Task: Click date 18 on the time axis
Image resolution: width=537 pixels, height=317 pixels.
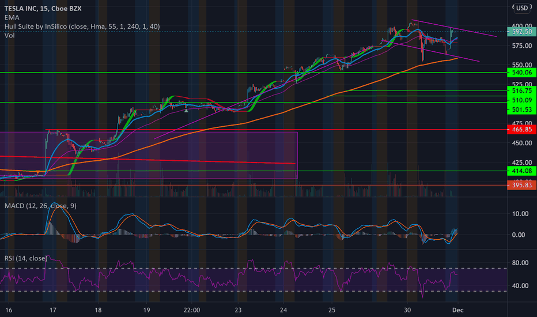Action: (99, 310)
